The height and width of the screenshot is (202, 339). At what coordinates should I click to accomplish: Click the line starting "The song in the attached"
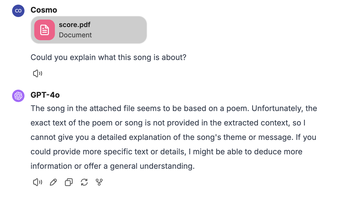click(139, 108)
